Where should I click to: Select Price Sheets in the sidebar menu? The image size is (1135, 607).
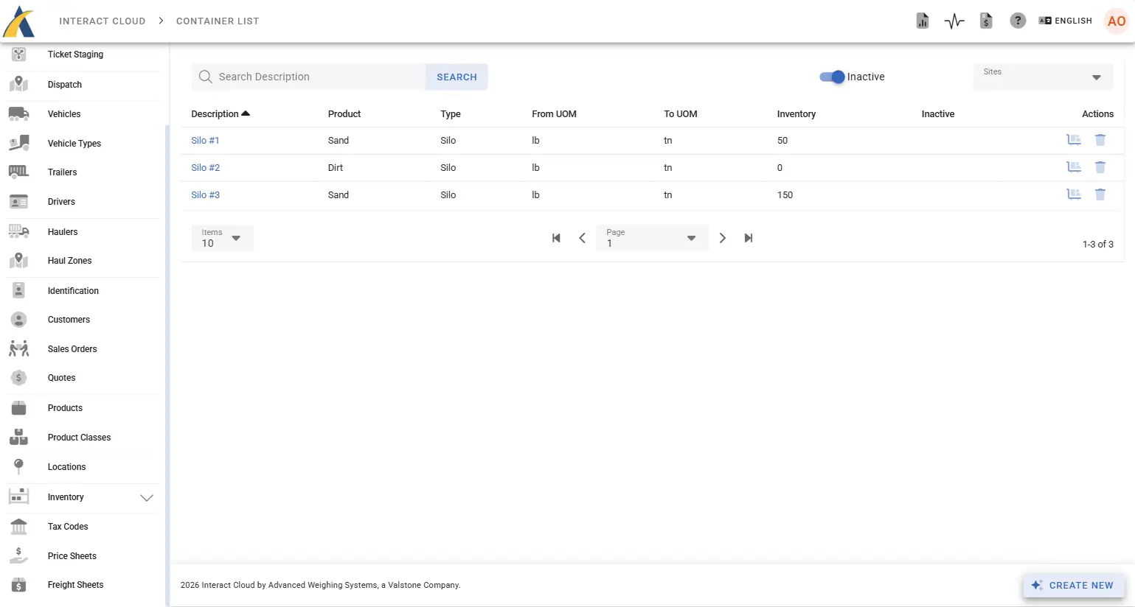click(x=72, y=555)
